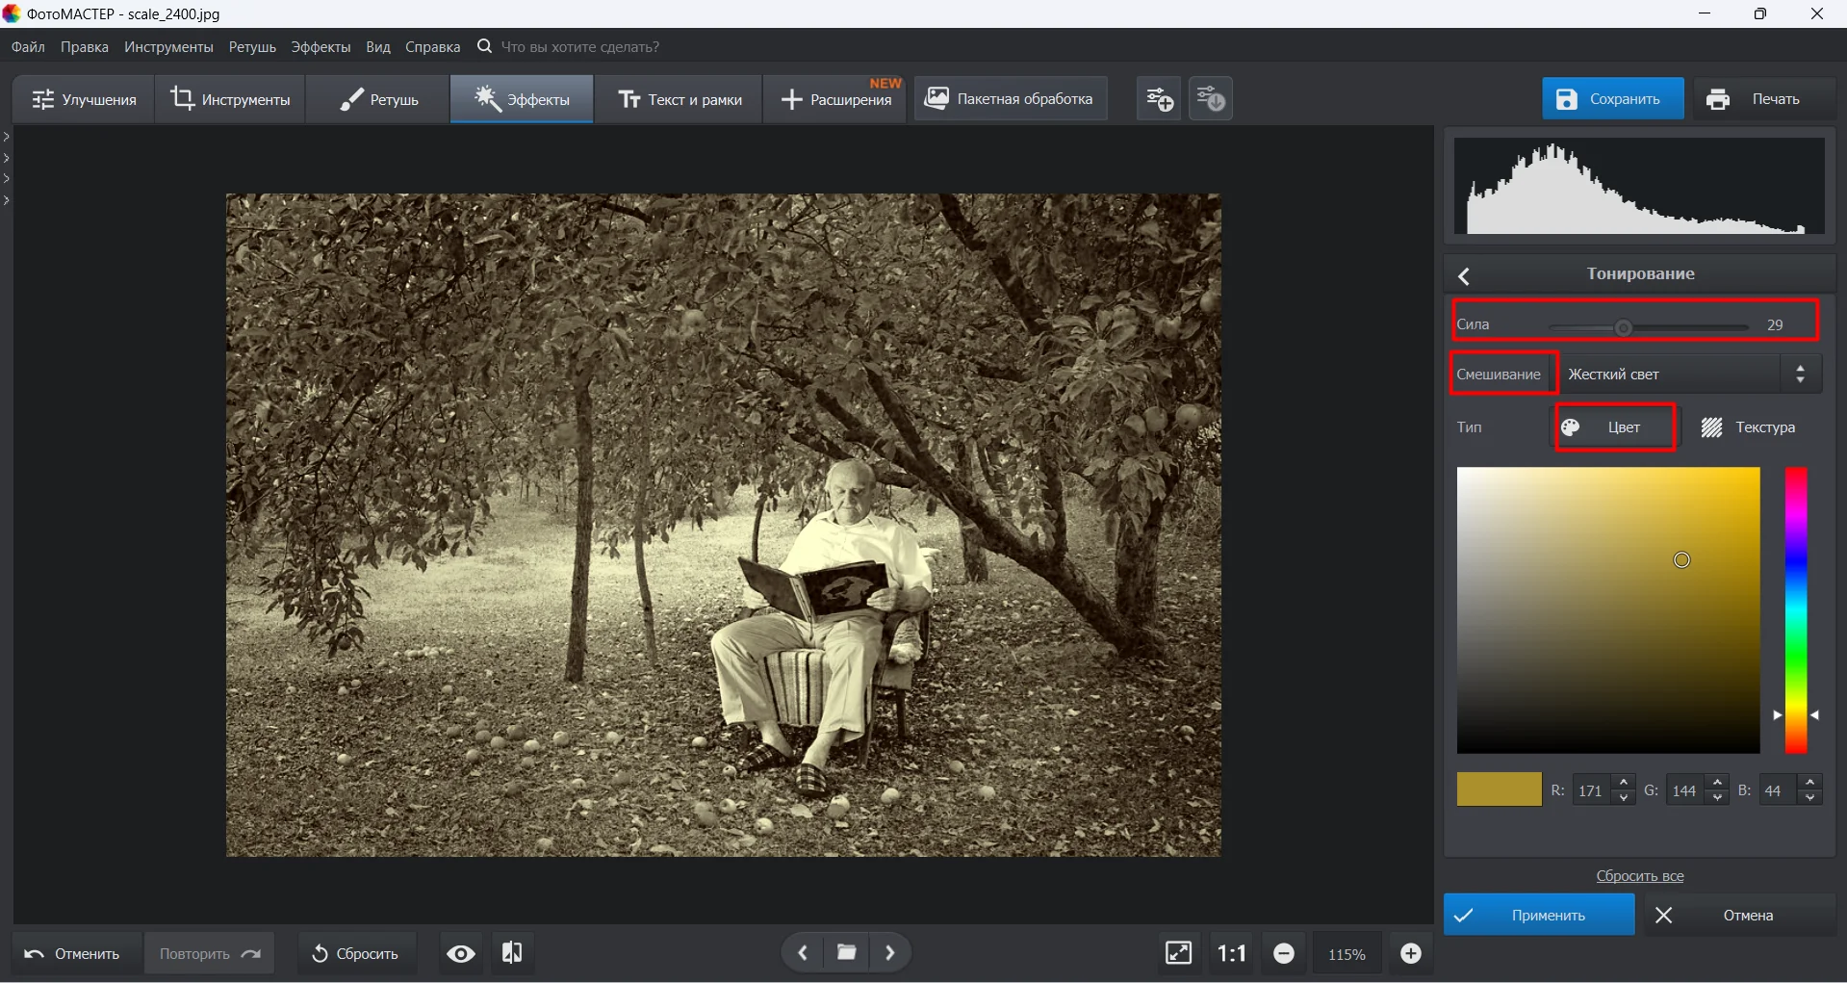Viewport: 1847px width, 983px height.
Task: Decrease the R value with down arrow
Action: pyautogui.click(x=1625, y=798)
